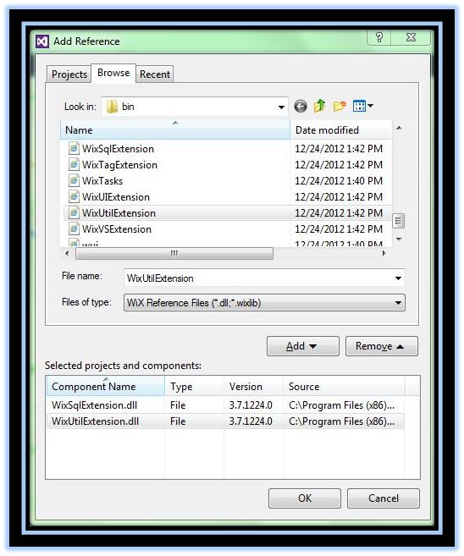Sort selected components by Source header
The height and width of the screenshot is (556, 464).
click(344, 387)
